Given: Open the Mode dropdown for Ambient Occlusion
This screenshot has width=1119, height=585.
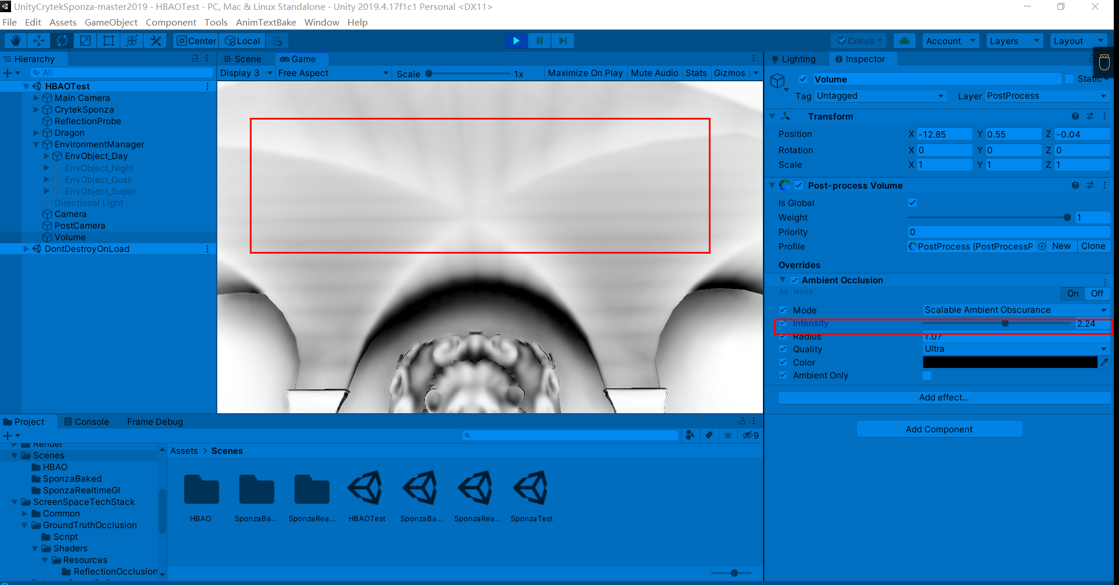Looking at the screenshot, I should pos(1016,310).
